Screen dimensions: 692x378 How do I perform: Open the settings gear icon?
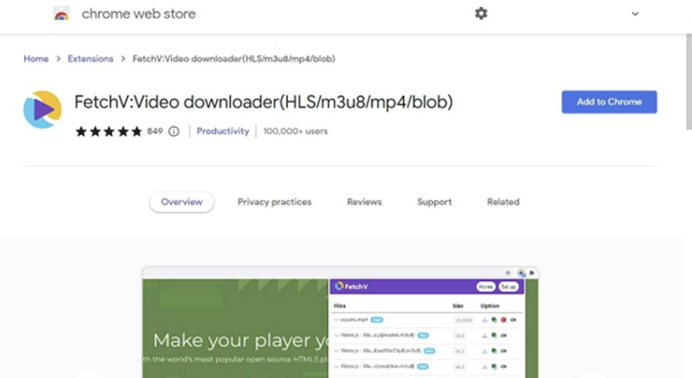click(x=481, y=14)
